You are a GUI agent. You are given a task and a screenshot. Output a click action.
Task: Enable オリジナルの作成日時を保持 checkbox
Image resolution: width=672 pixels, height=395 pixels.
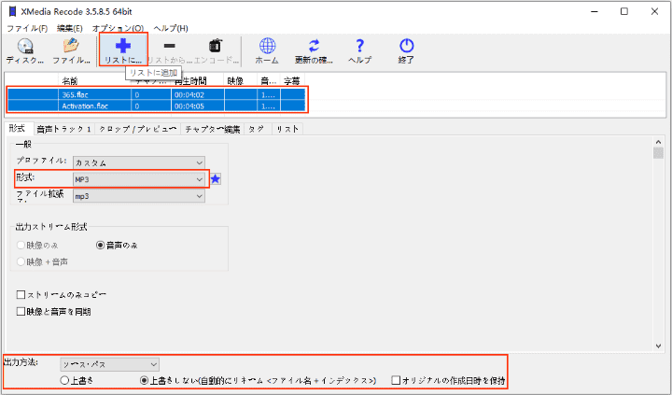[396, 380]
